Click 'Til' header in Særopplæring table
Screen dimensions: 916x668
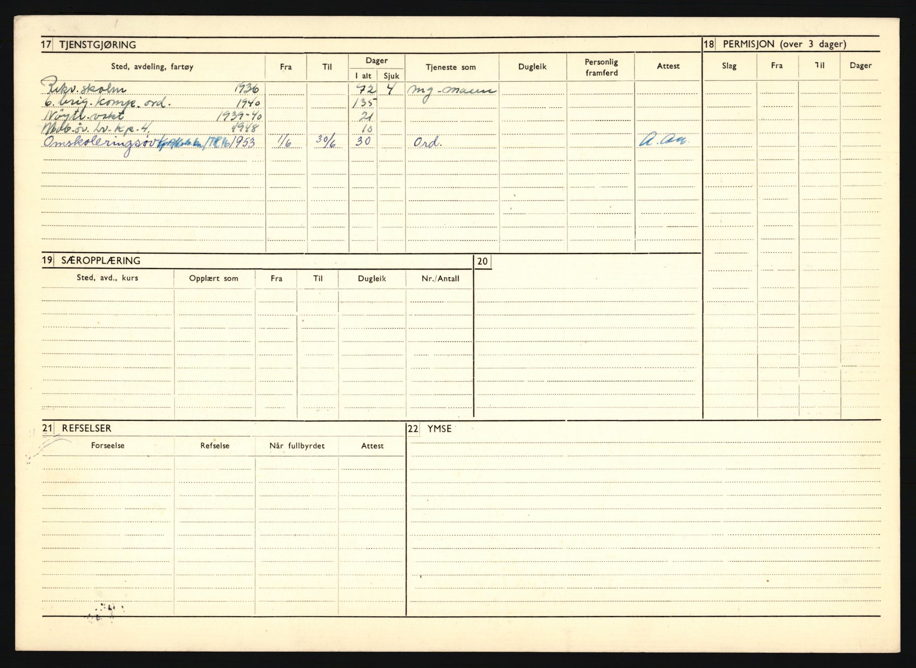318,278
